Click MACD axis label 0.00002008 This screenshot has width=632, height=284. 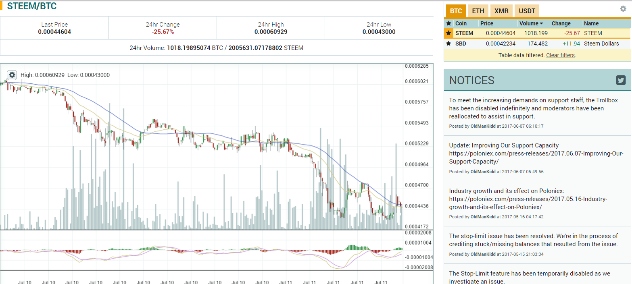pyautogui.click(x=418, y=232)
